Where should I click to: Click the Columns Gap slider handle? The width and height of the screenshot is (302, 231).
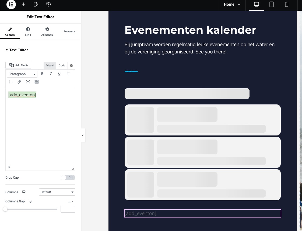5,209
